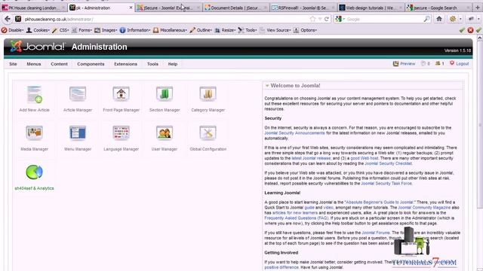Viewport: 483px width, 271px height.
Task: Open the CSS menu in developer toolbar
Action: click(x=60, y=30)
